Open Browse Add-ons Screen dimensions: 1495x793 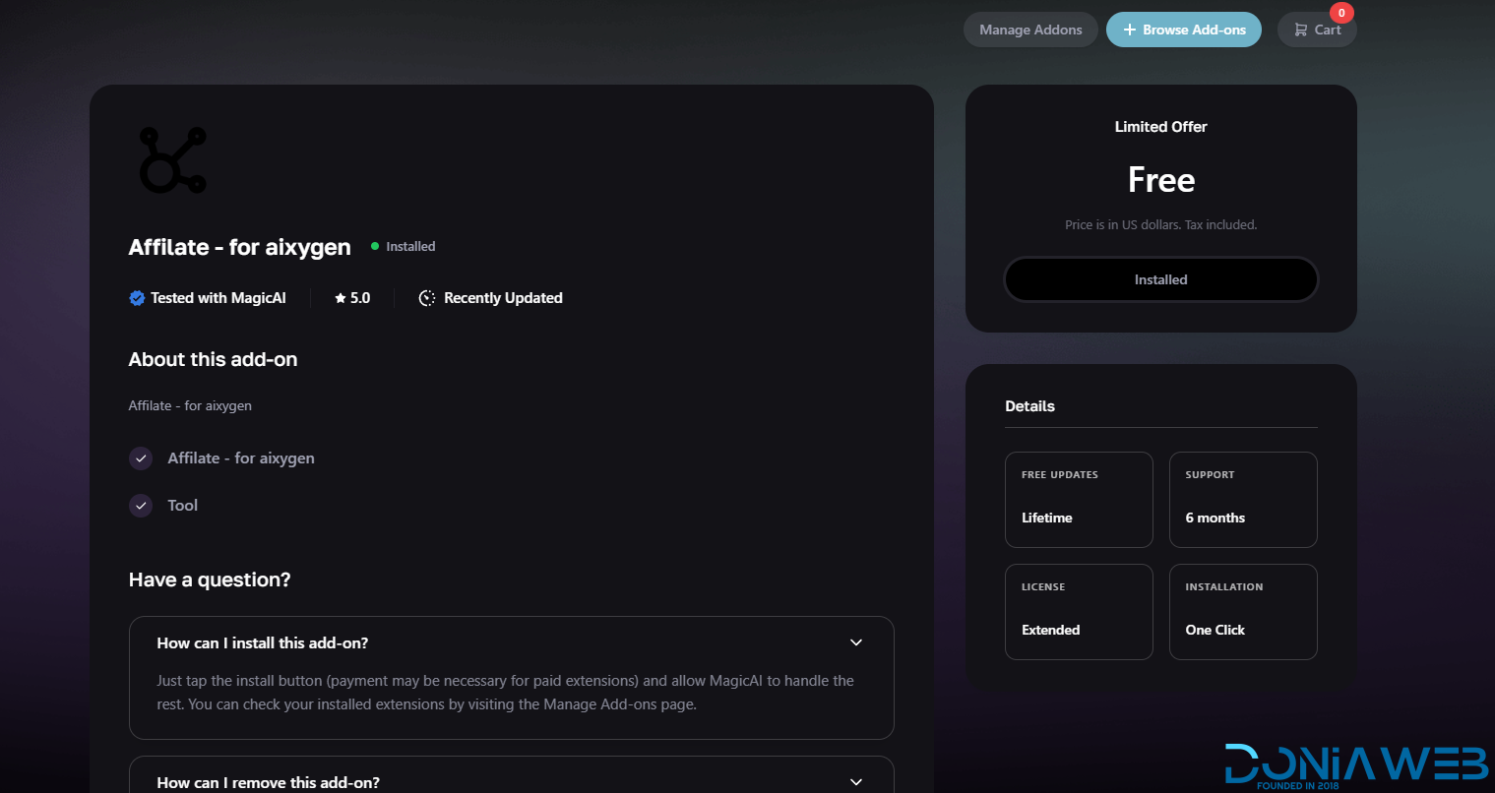(x=1193, y=30)
